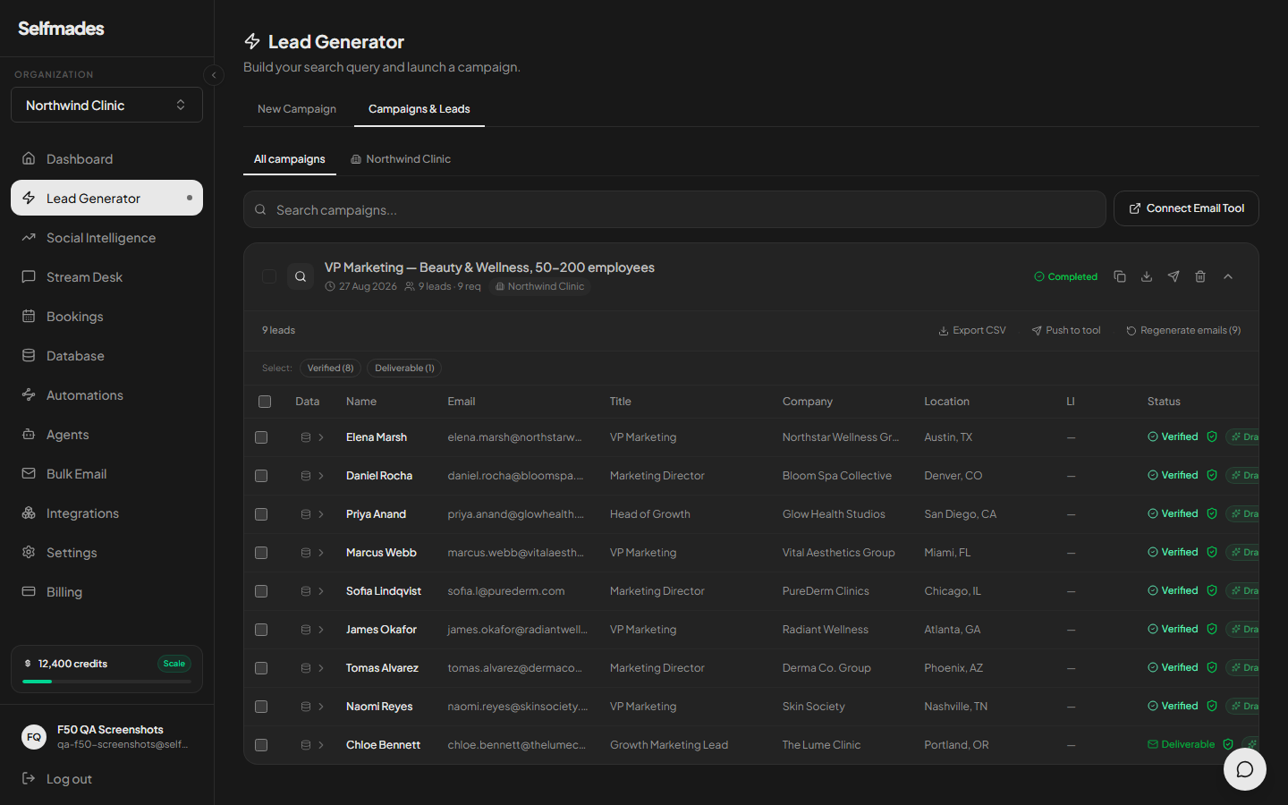This screenshot has width=1288, height=805.
Task: Open the data record icon for Priya Anand
Action: [306, 514]
